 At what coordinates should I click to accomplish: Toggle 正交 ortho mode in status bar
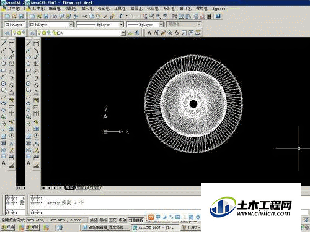[x=113, y=220]
